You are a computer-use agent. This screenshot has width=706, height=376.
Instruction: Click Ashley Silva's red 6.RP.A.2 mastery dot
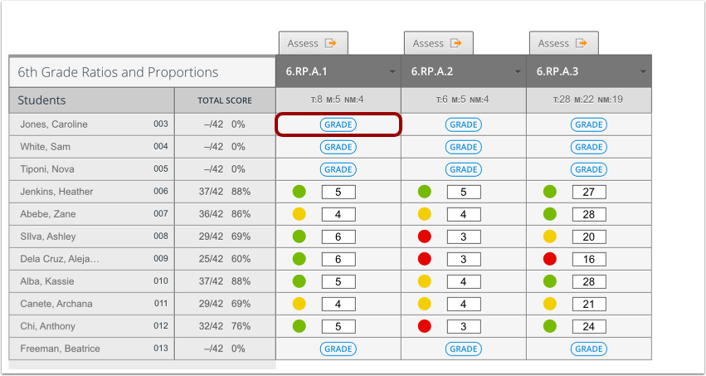coord(424,237)
